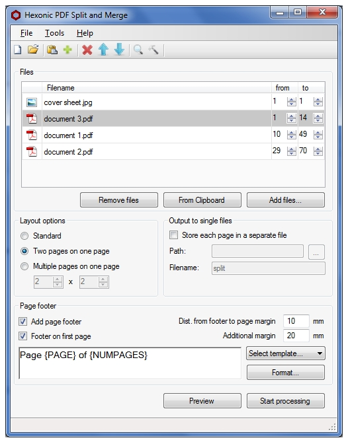346x442 pixels.
Task: Click the columns count spinner in Layout options
Action: point(48,281)
